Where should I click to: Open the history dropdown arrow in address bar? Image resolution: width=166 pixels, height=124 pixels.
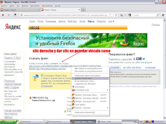(x=113, y=15)
